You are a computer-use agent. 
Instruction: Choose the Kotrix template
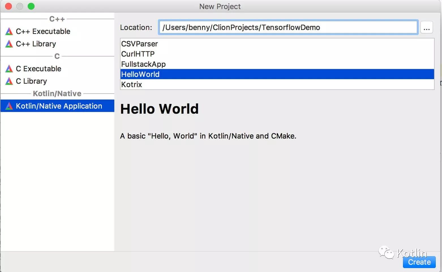(277, 85)
